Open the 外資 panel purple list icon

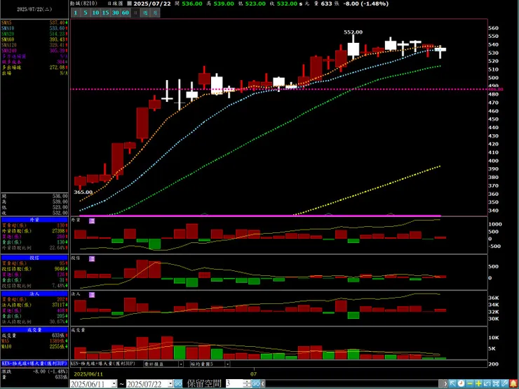[x=92, y=221]
